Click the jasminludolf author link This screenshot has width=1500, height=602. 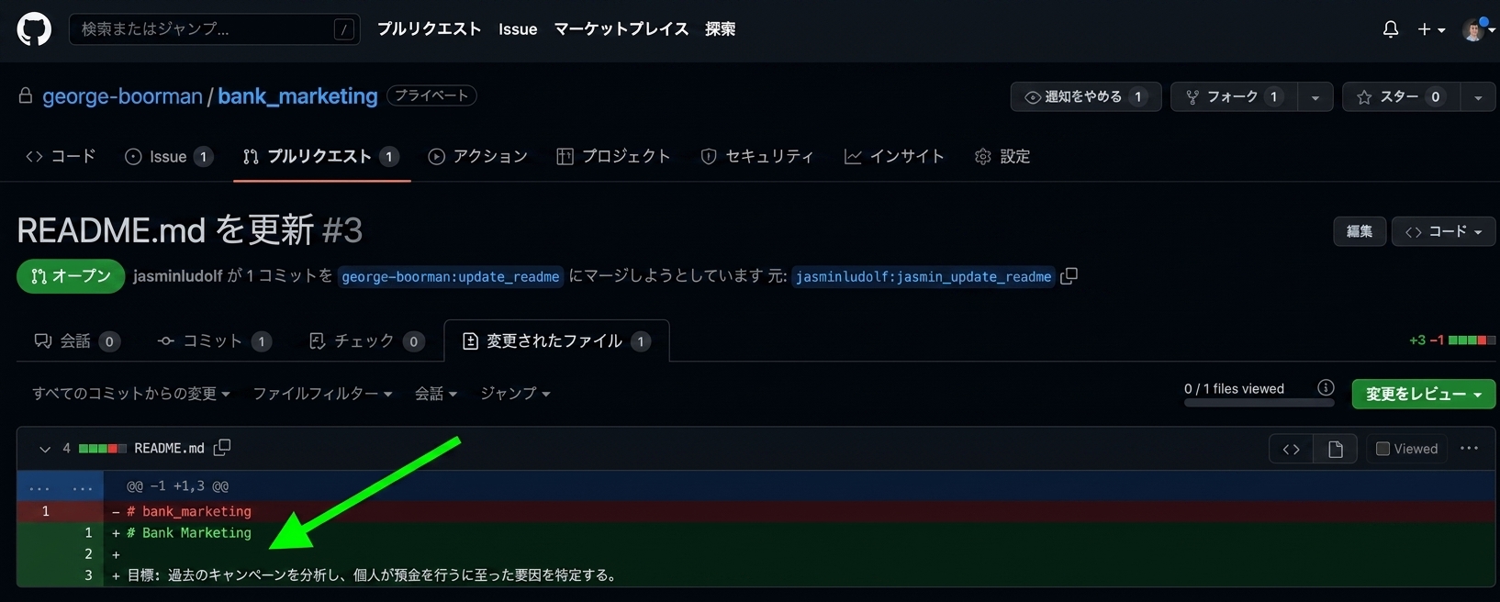pos(178,276)
